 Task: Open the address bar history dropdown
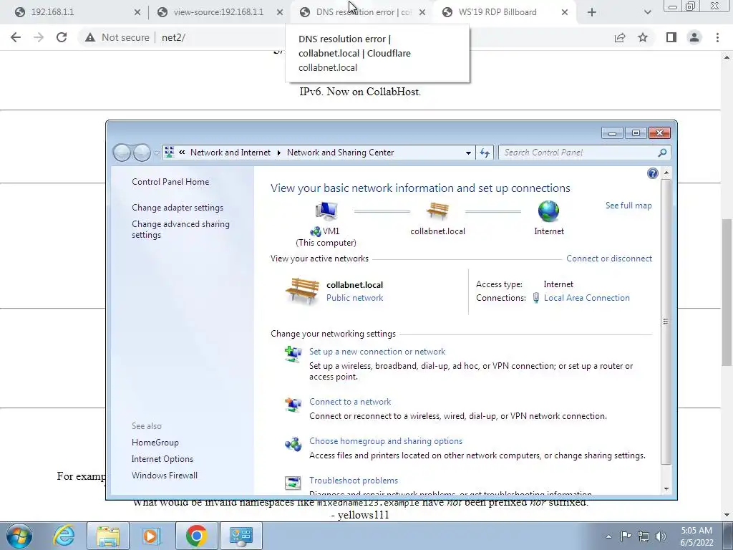coord(468,153)
